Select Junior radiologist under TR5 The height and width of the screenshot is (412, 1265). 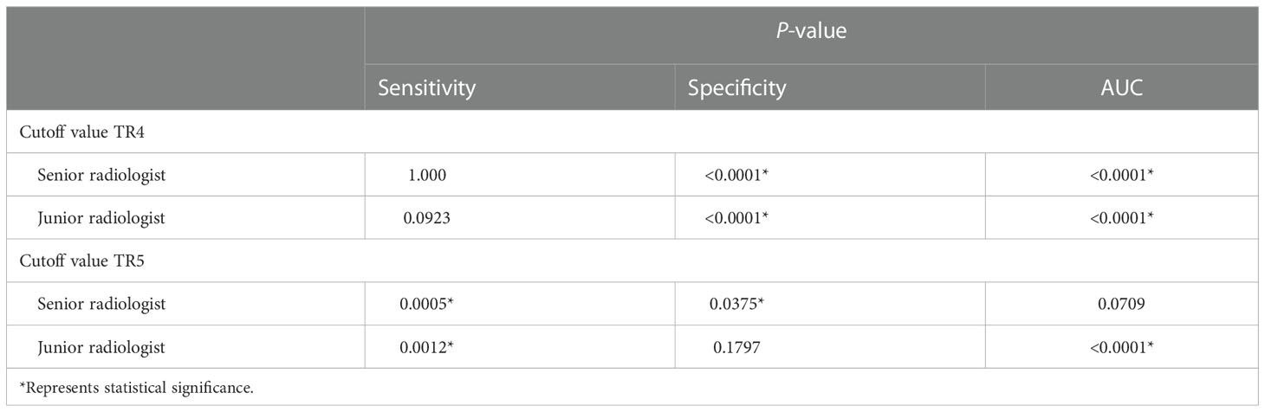pos(101,347)
